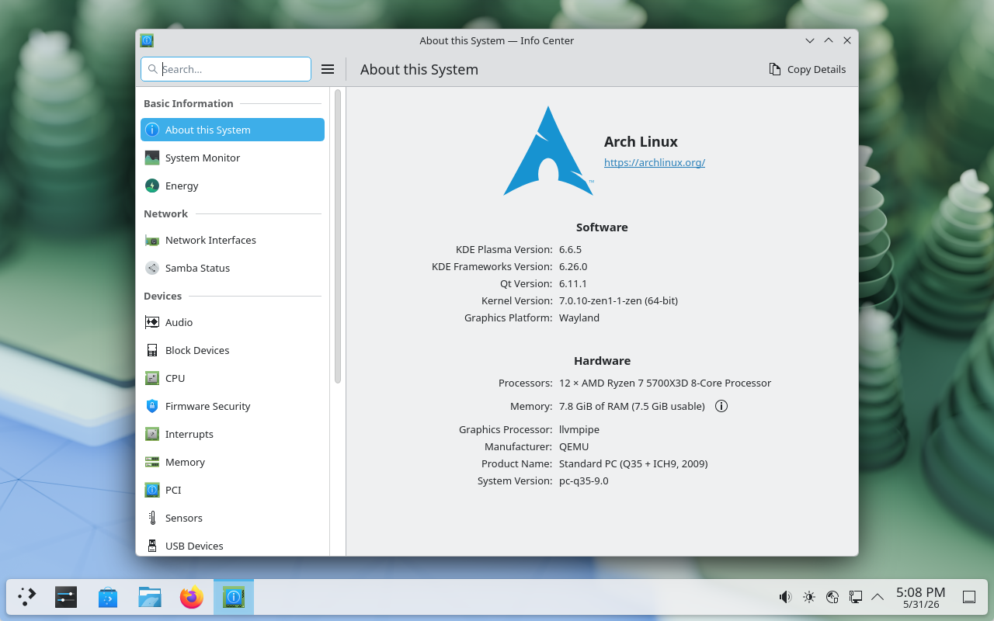Click the Interrupts icon in sidebar
Screen dimensions: 994x621
point(152,434)
